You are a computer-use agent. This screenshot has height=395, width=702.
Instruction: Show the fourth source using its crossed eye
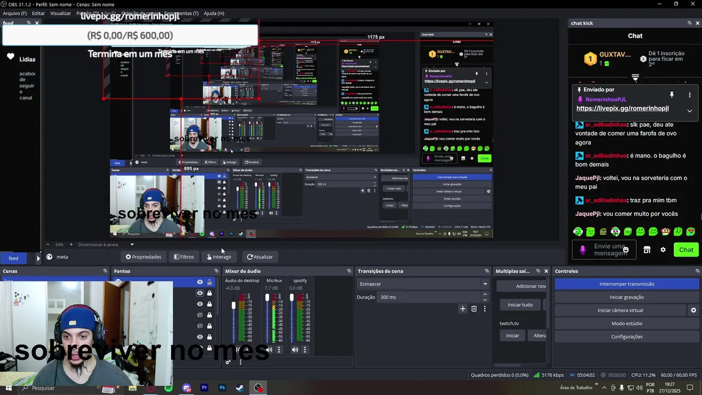[200, 315]
